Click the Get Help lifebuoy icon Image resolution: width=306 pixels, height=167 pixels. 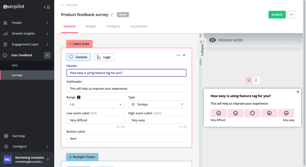6,136
